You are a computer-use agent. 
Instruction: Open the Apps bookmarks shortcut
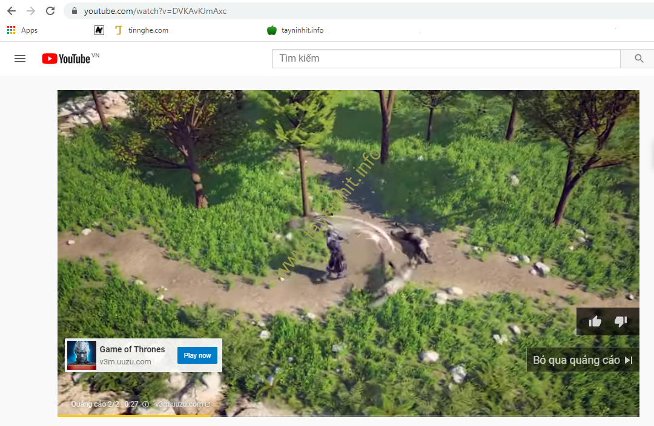click(x=22, y=30)
